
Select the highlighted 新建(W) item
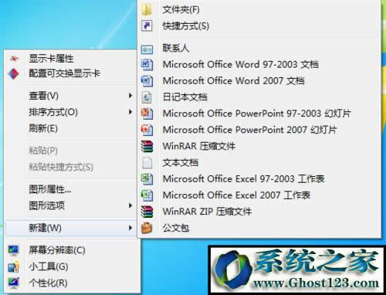(x=71, y=228)
